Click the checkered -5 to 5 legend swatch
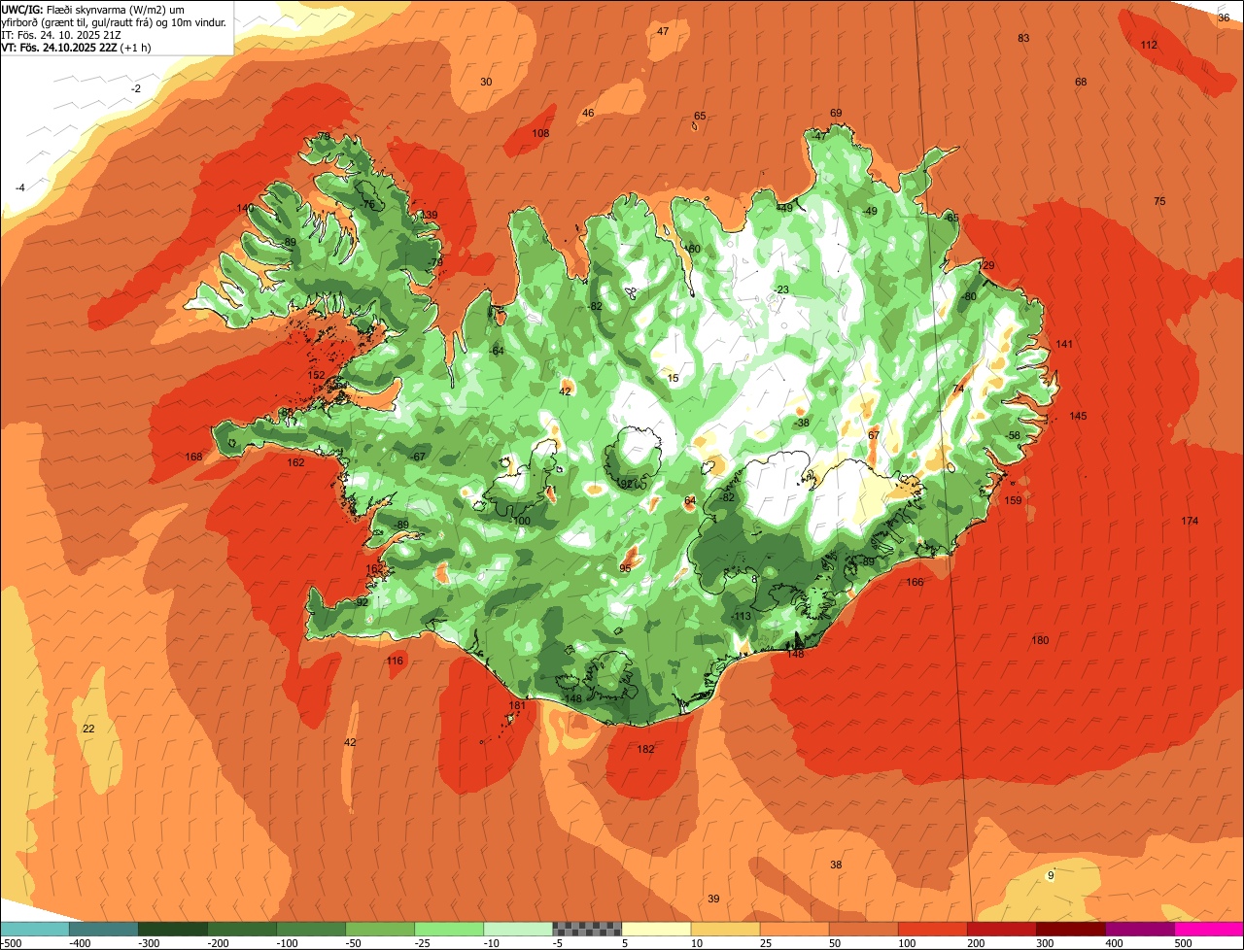 pyautogui.click(x=587, y=929)
